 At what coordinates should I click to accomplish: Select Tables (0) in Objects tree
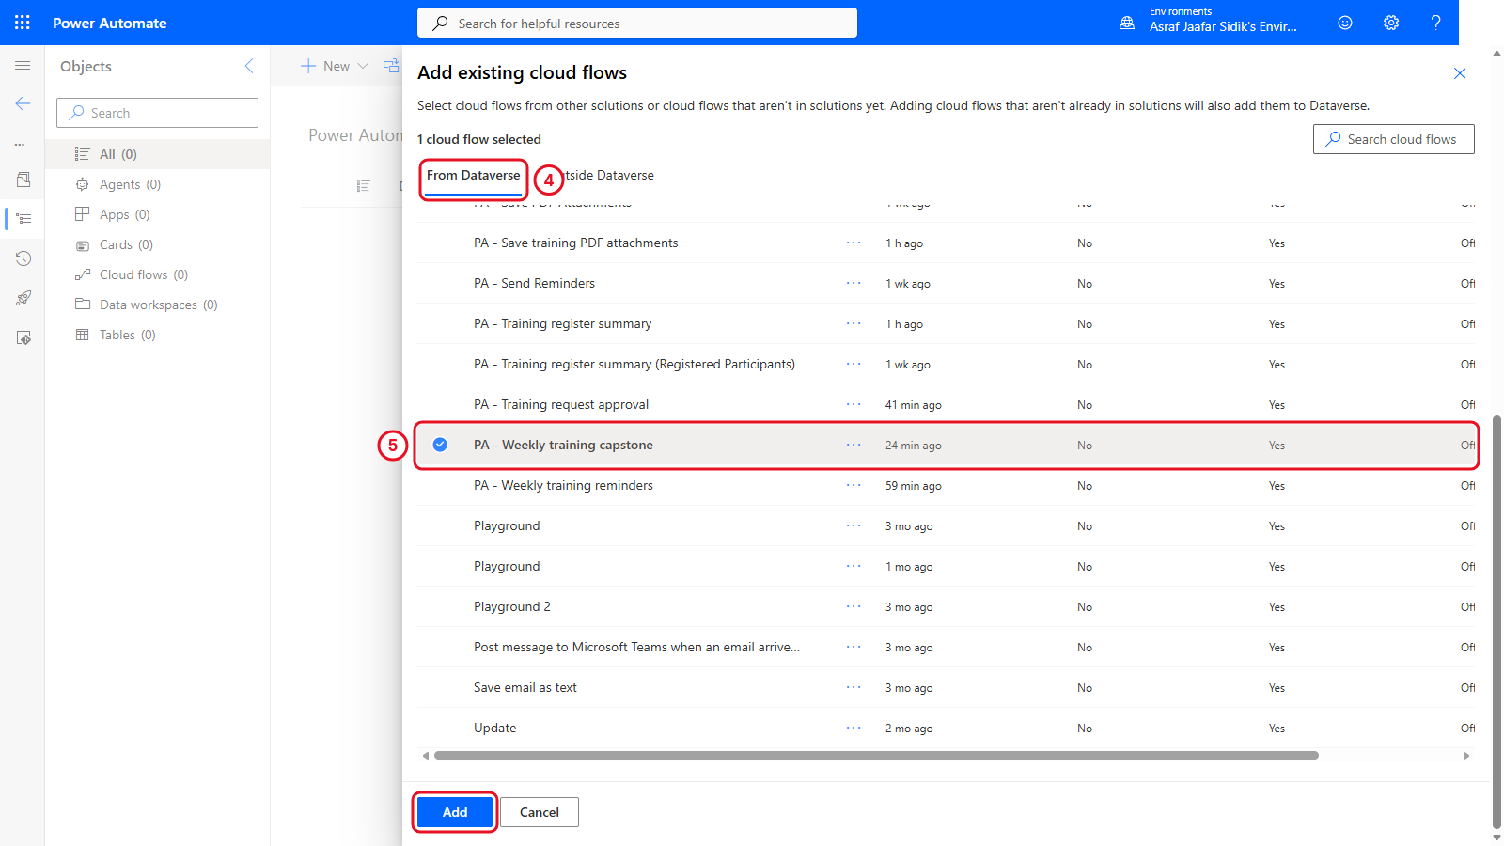(x=157, y=335)
